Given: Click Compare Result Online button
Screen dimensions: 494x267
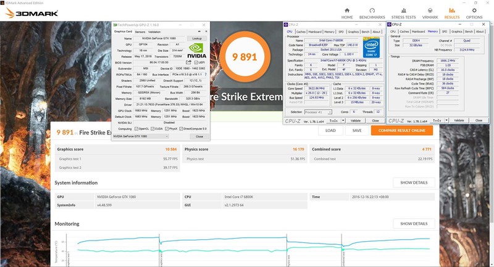Looking at the screenshot, I should [x=402, y=131].
